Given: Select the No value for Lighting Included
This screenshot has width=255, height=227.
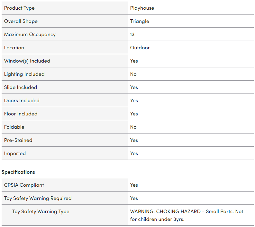Looking at the screenshot, I should click(133, 74).
